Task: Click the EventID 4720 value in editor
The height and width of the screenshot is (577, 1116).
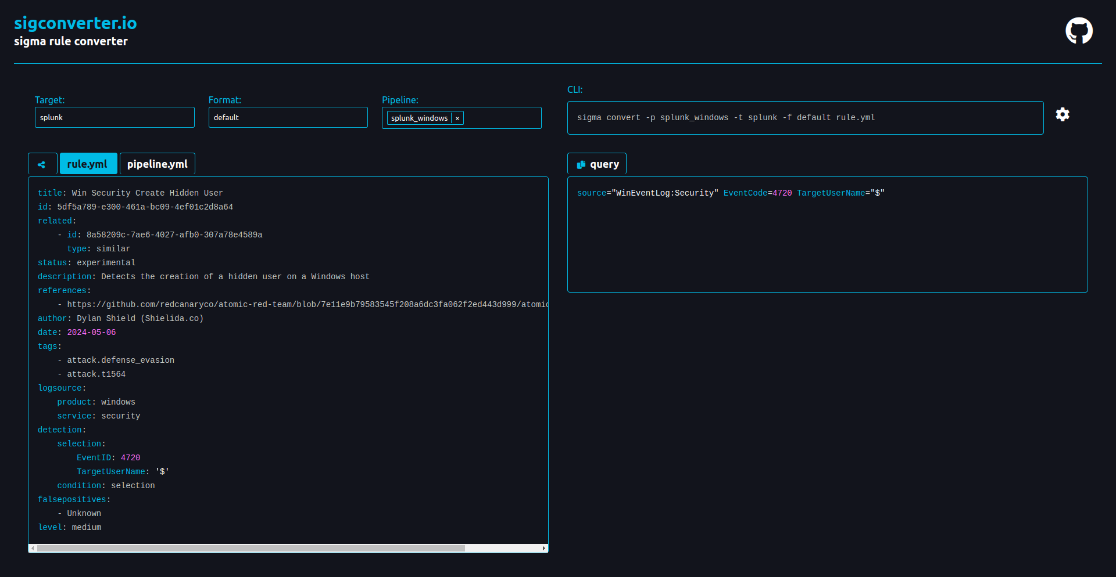Action: coord(130,458)
